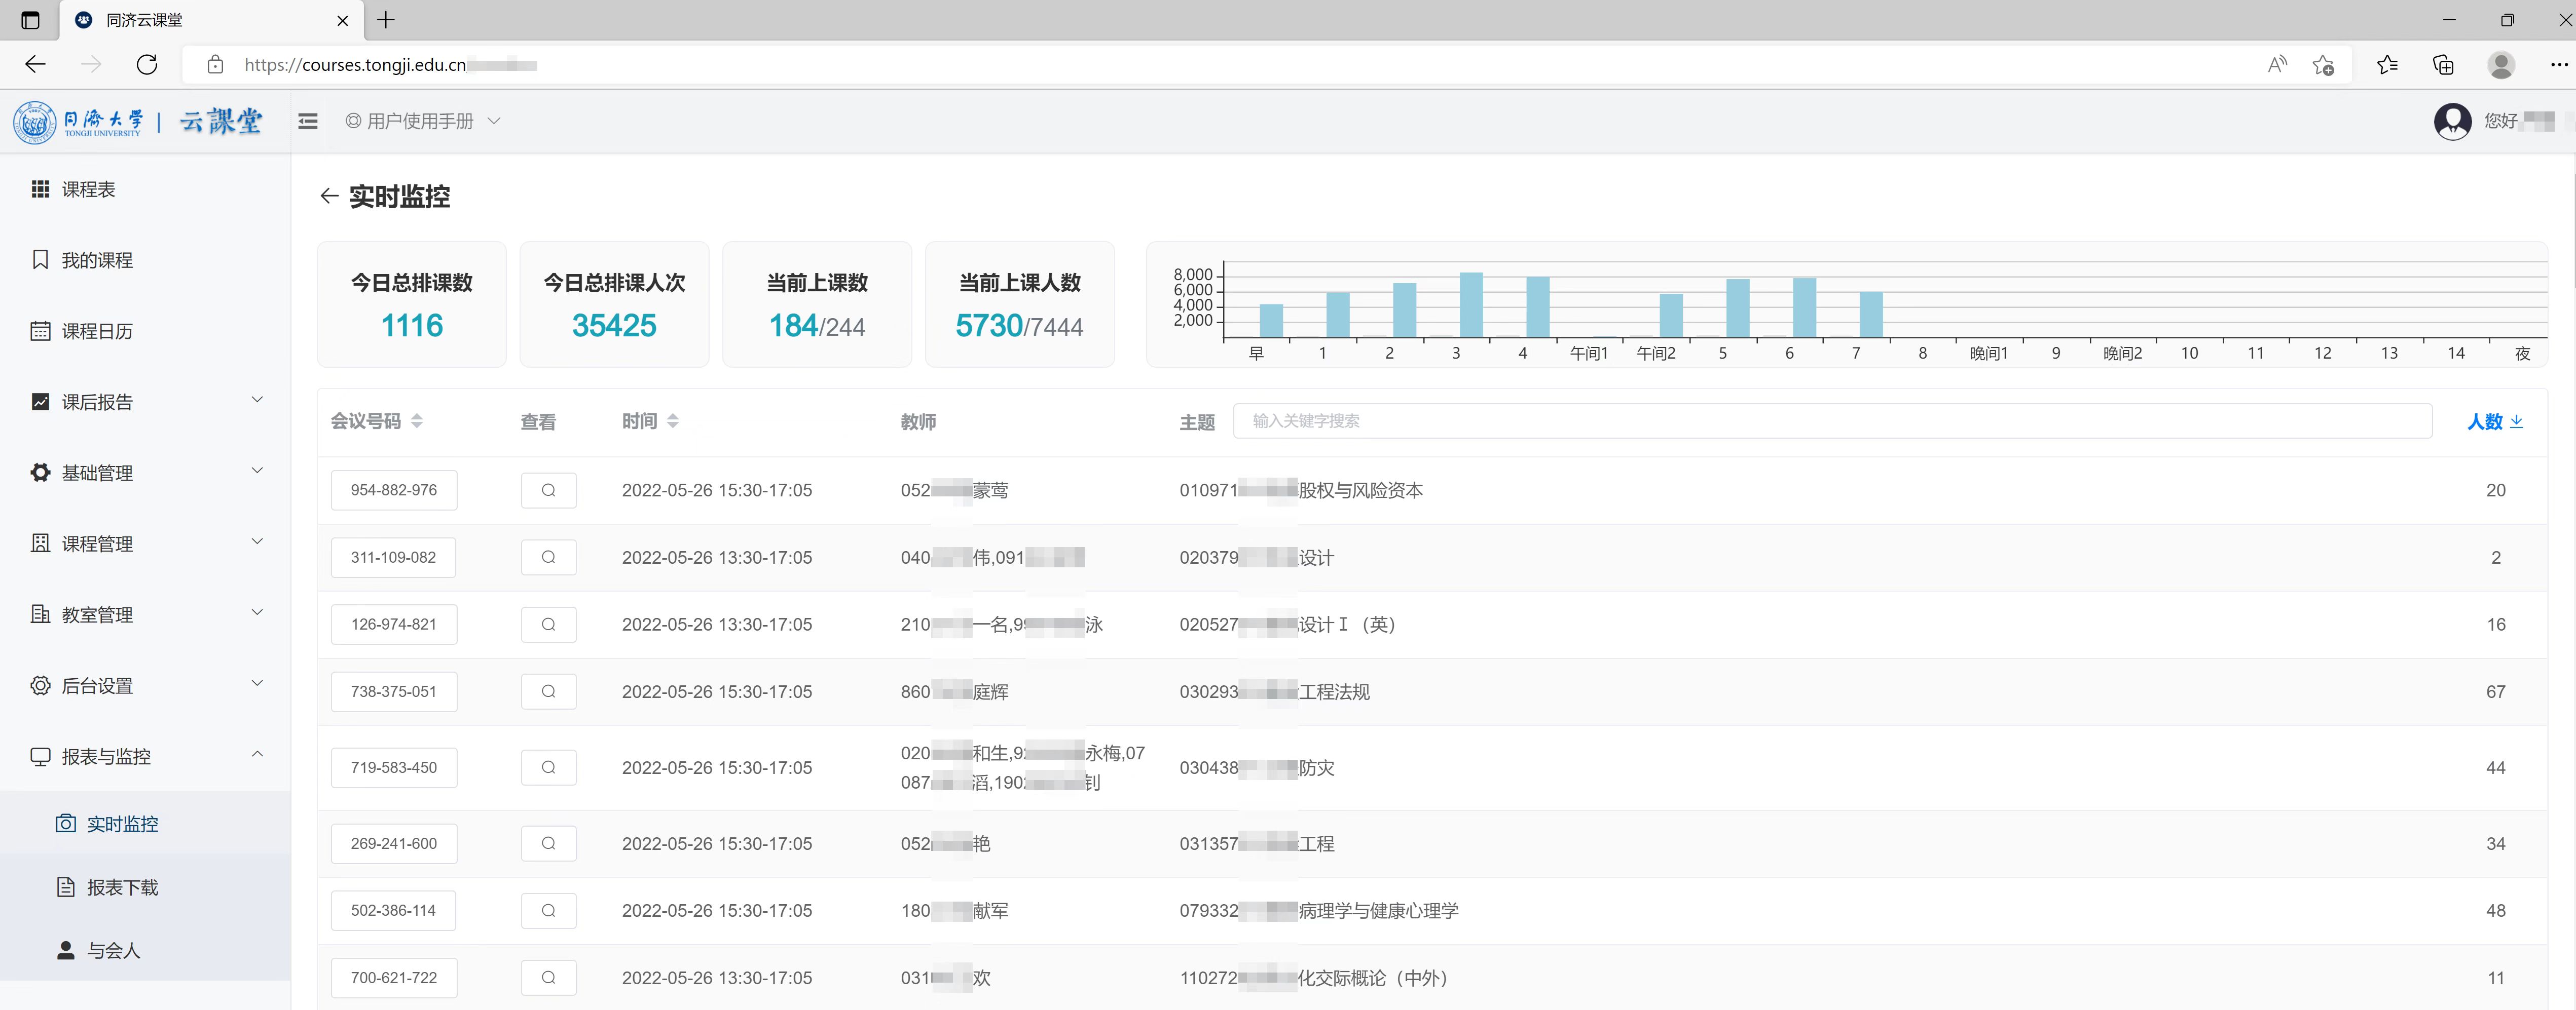Sort table by 时间 column
This screenshot has height=1010, width=2576.
(672, 421)
